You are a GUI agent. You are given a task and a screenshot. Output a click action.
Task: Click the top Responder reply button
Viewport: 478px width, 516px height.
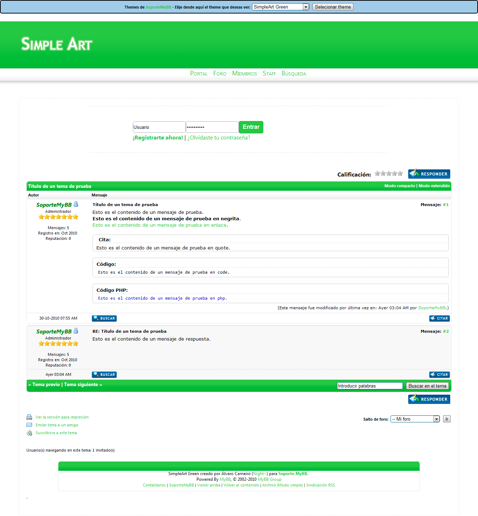coord(429,174)
